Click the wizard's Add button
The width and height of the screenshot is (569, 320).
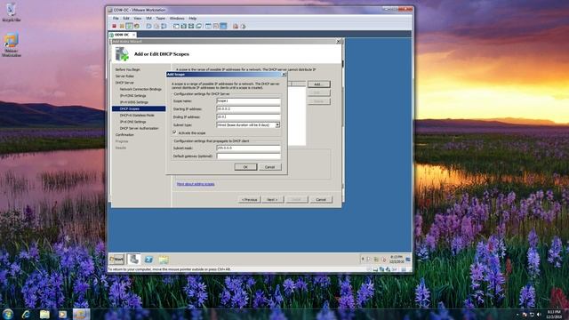(319, 84)
